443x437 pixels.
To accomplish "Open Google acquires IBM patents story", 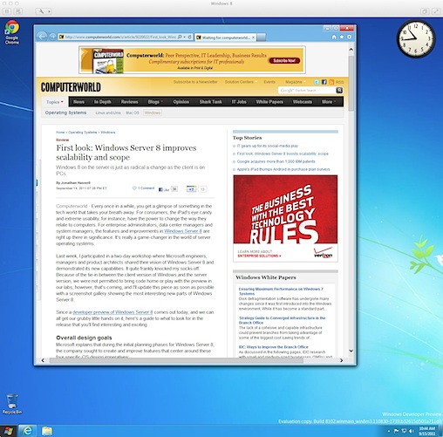I will pos(276,161).
